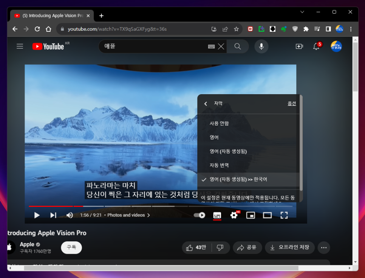The image size is (365, 278).
Task: Open the on-screen keyboard in search box
Action: click(211, 47)
